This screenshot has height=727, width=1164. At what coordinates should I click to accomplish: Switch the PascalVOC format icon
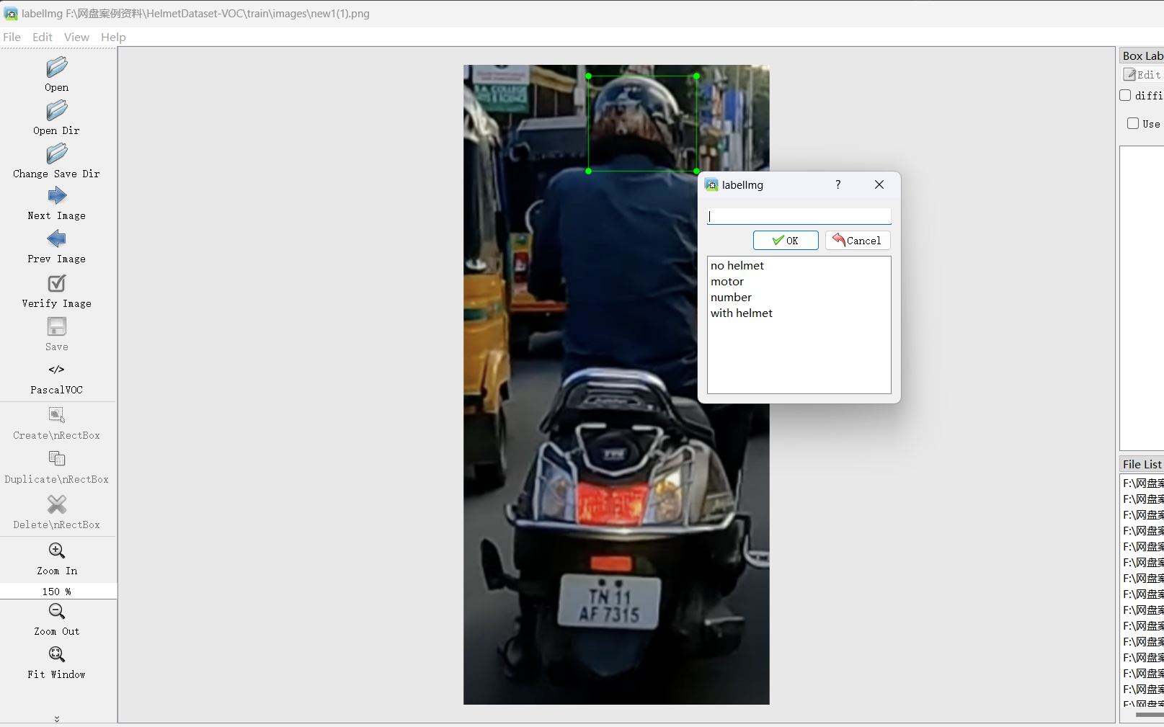[x=57, y=370]
